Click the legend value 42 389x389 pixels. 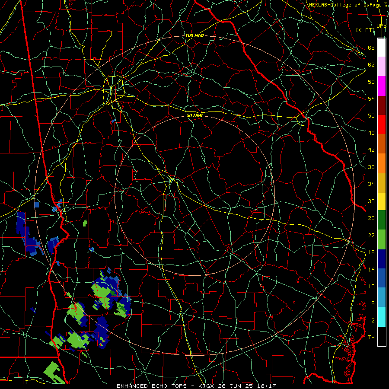pos(371,150)
